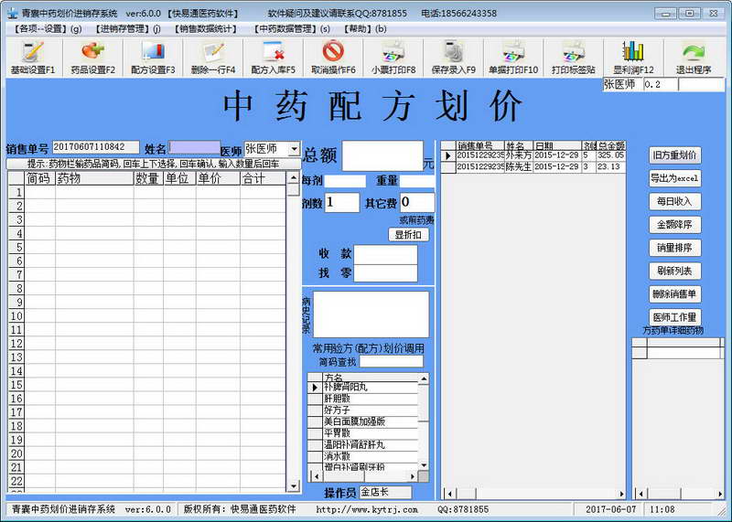Click drug grid scrollbar down arrow

tap(293, 486)
